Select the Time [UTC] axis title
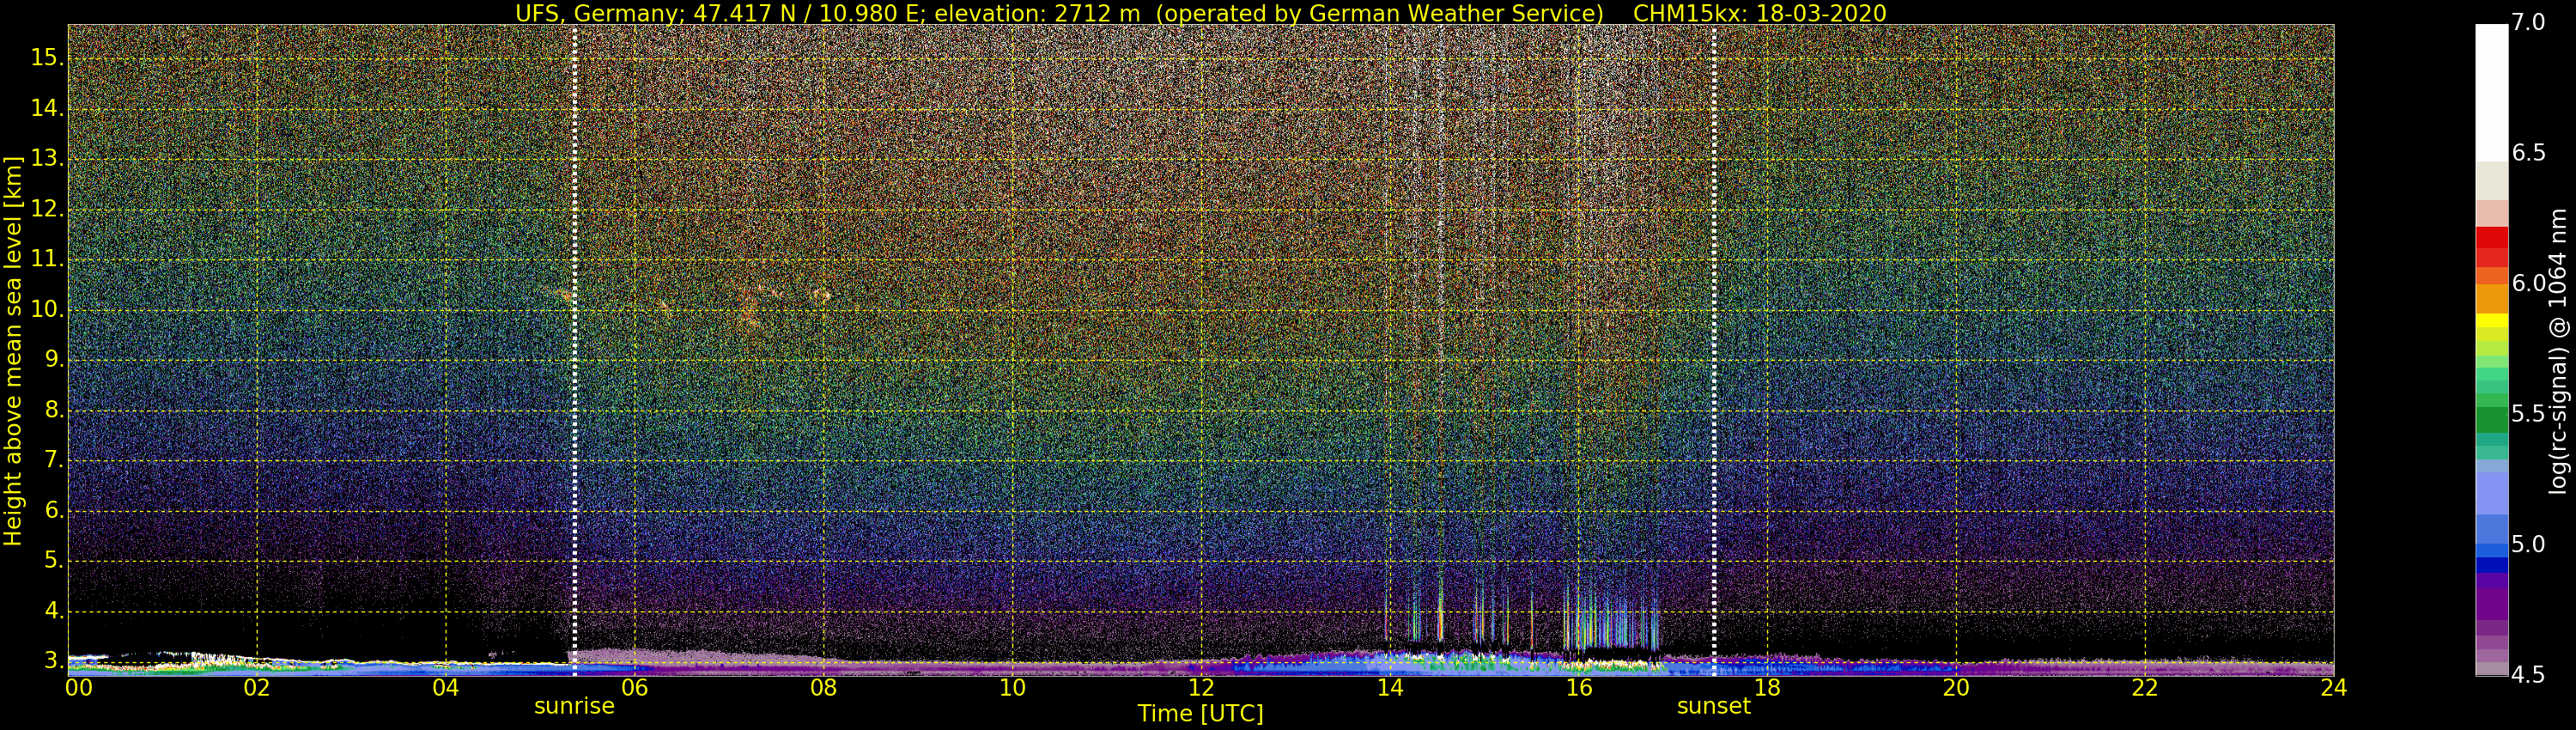 (1200, 714)
